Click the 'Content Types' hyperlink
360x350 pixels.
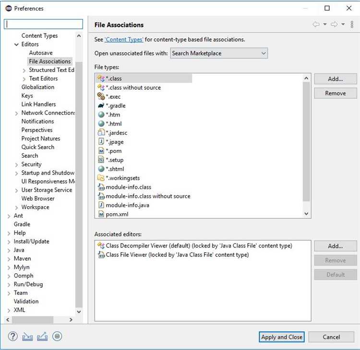(124, 39)
